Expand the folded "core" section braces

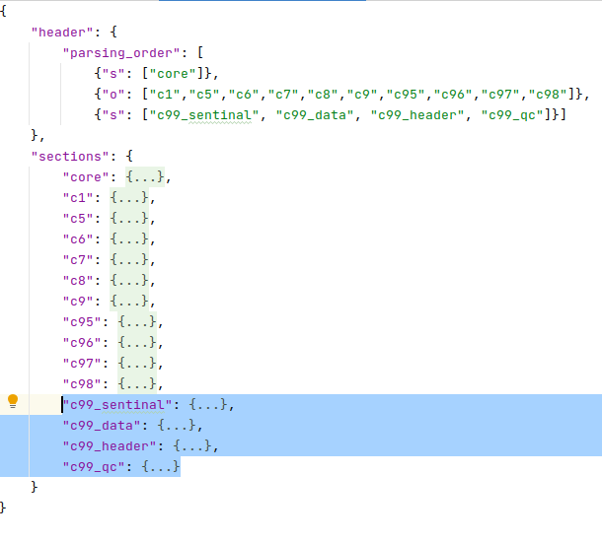click(x=145, y=177)
